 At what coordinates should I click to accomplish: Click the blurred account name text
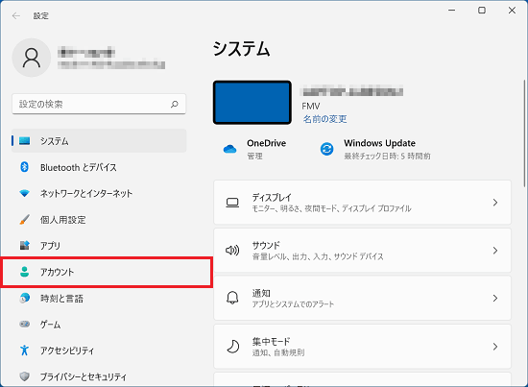point(86,53)
